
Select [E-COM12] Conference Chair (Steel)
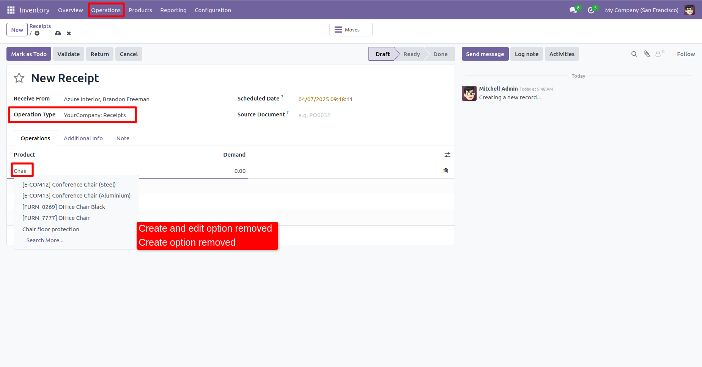coord(76,185)
